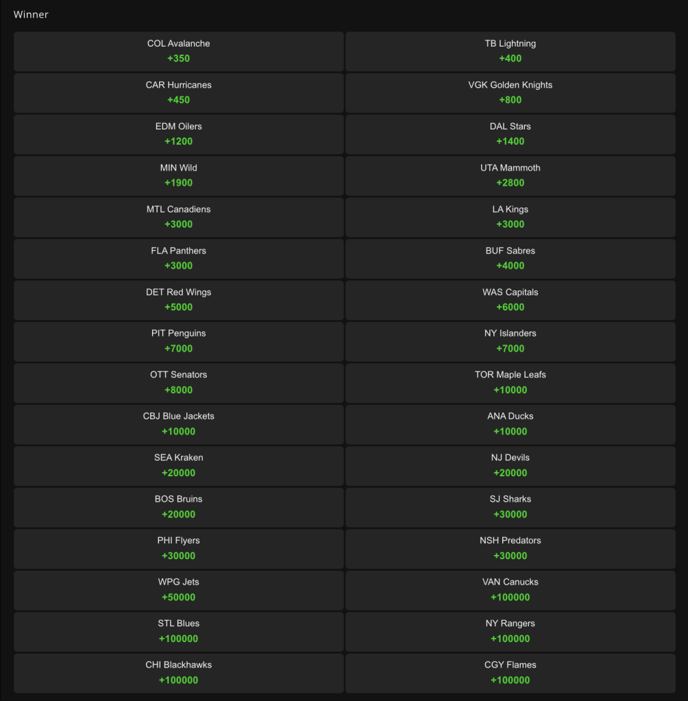This screenshot has height=701, width=688.
Task: Select COL Avalanche at +350 odds
Action: point(178,51)
